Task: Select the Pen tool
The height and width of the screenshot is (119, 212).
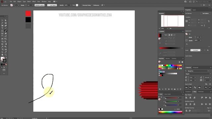Action: 2,26
